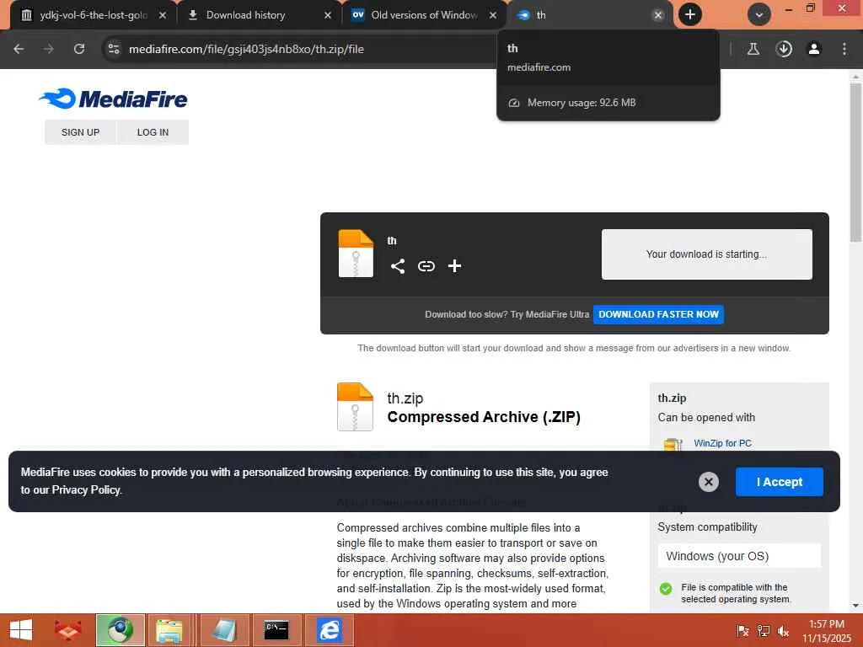This screenshot has width=863, height=647.
Task: Click DOWNLOAD FASTER NOW button
Action: pyautogui.click(x=658, y=314)
